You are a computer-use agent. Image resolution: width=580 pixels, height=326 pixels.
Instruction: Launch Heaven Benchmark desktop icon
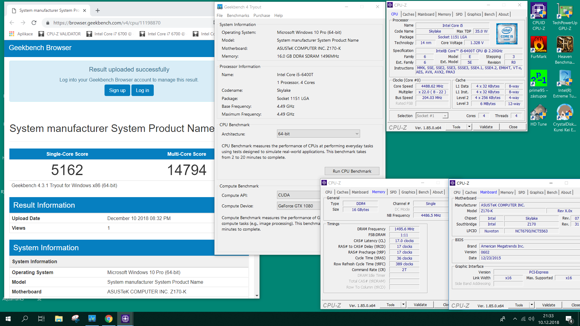pyautogui.click(x=565, y=50)
